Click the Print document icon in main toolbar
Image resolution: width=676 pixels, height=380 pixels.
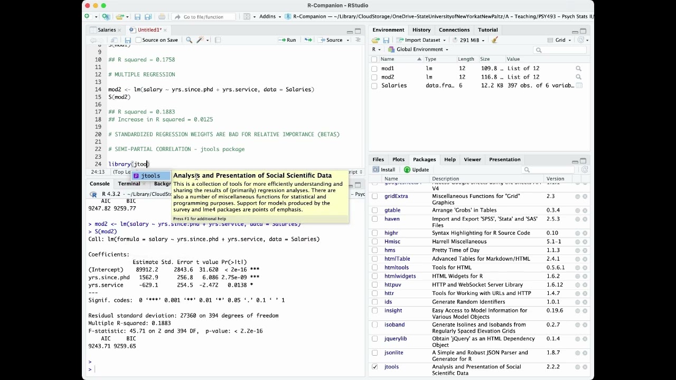[x=162, y=17]
